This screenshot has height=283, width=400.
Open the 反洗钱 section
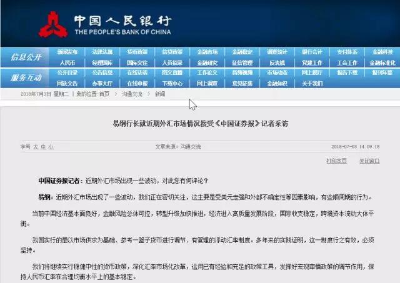point(277,62)
